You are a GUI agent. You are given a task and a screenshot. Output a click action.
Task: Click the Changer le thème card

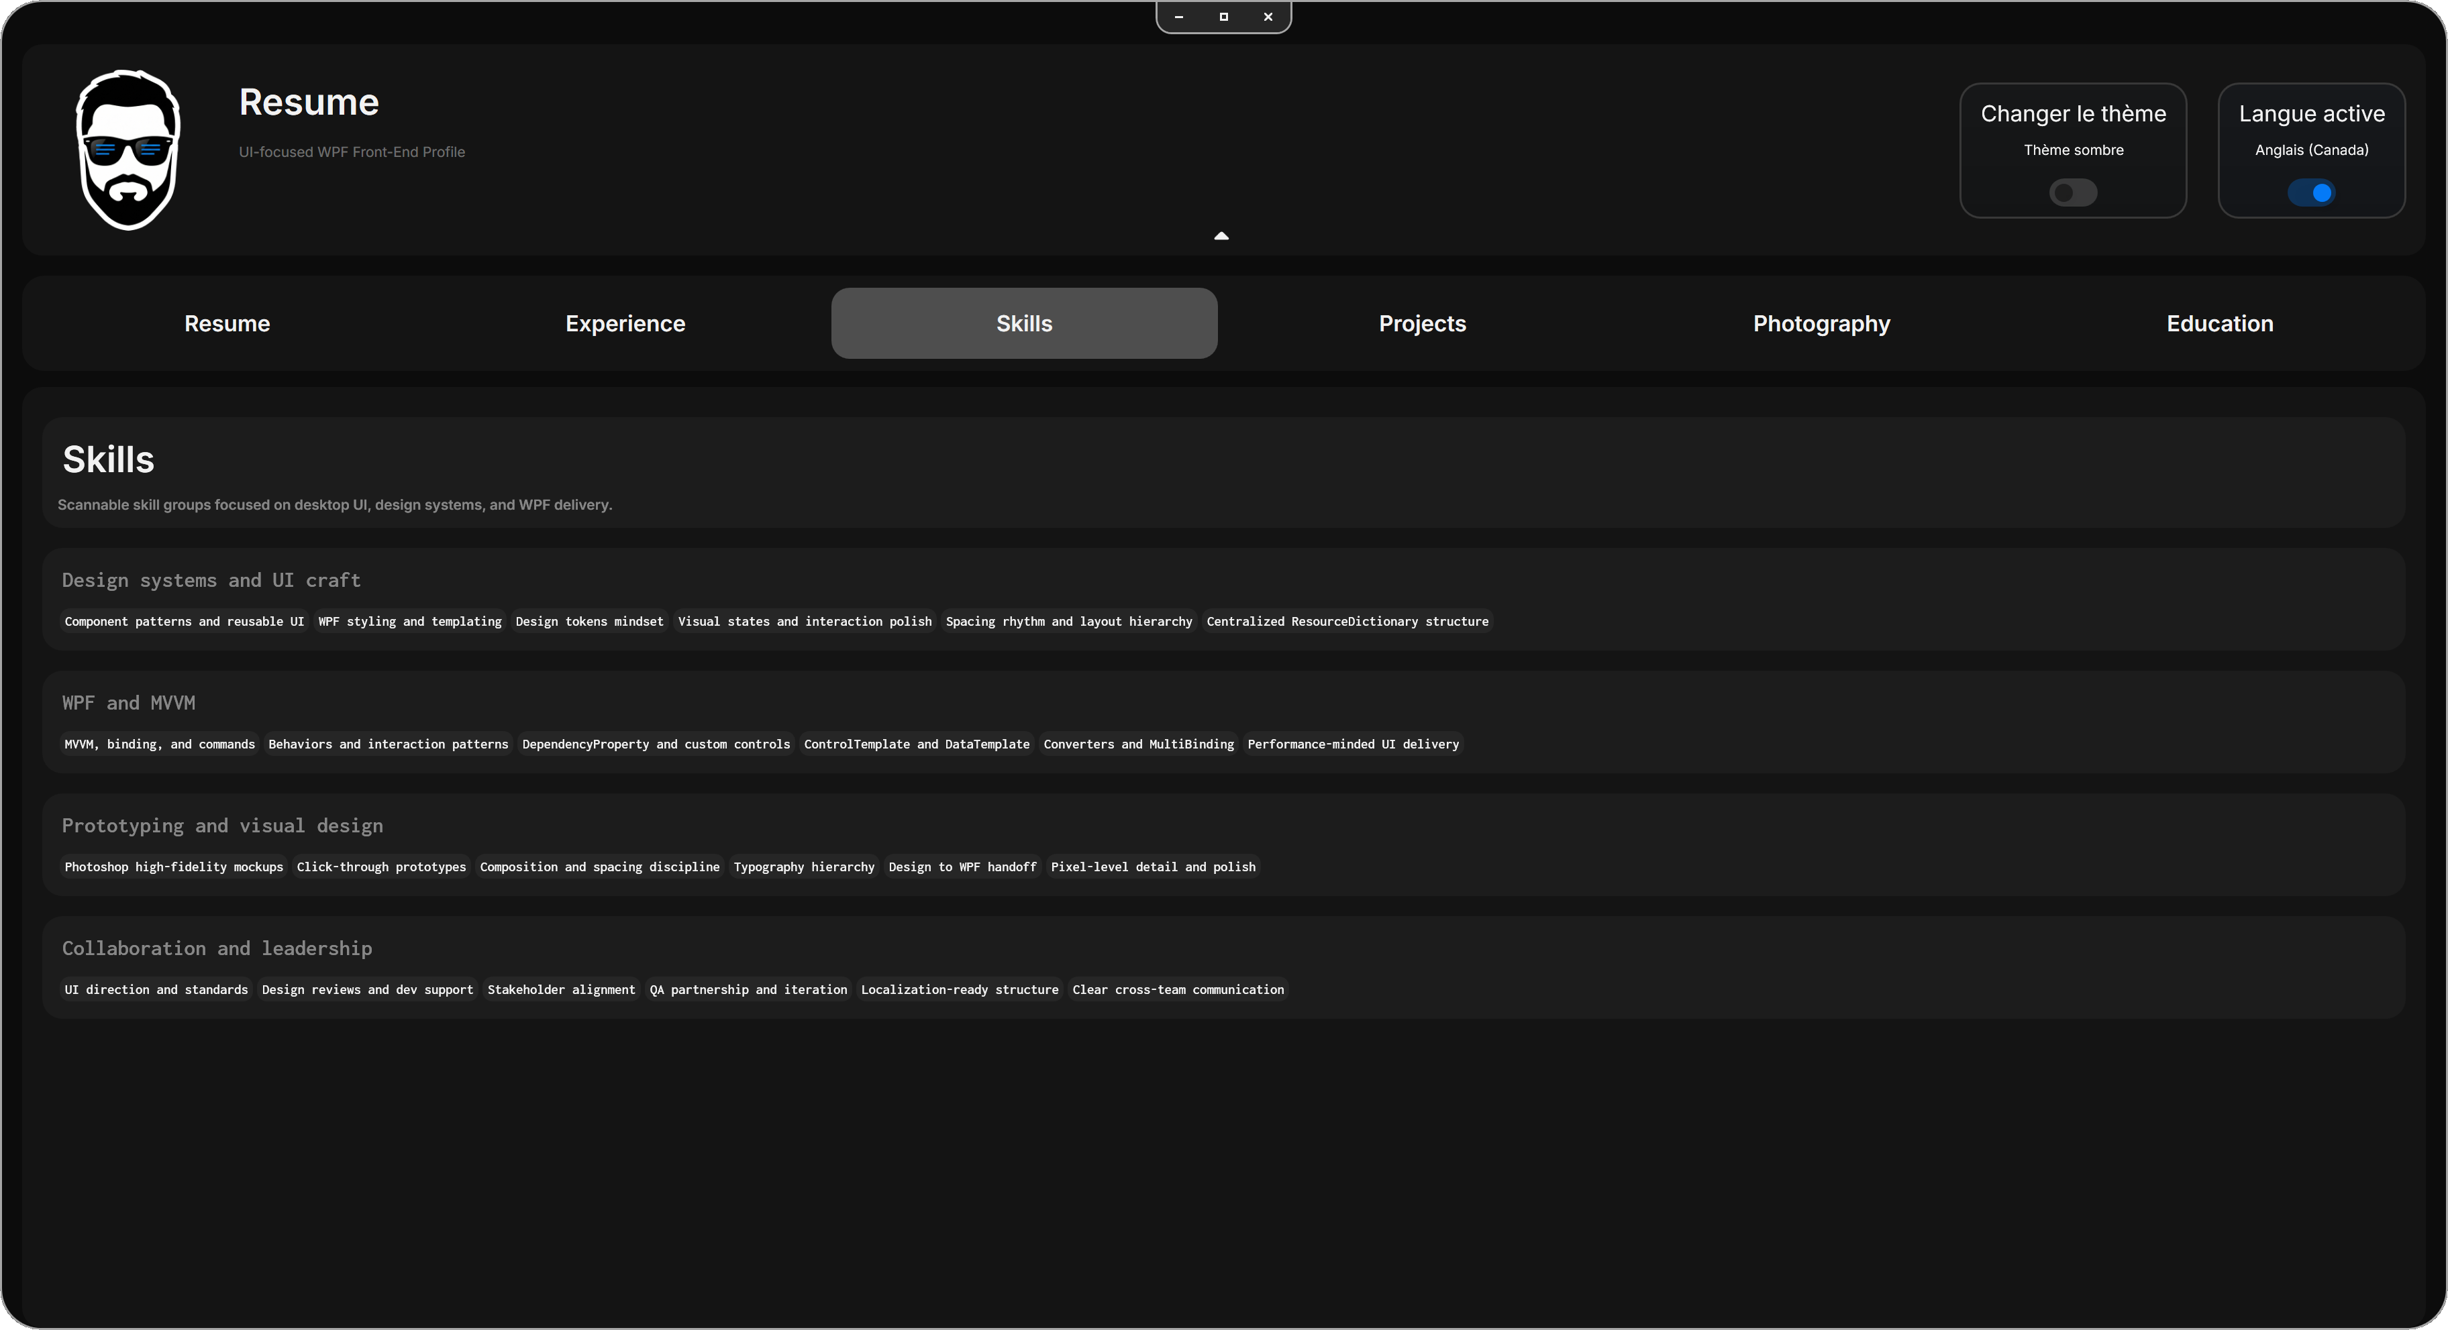coord(2073,114)
